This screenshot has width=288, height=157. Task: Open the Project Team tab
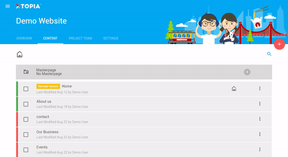80,38
